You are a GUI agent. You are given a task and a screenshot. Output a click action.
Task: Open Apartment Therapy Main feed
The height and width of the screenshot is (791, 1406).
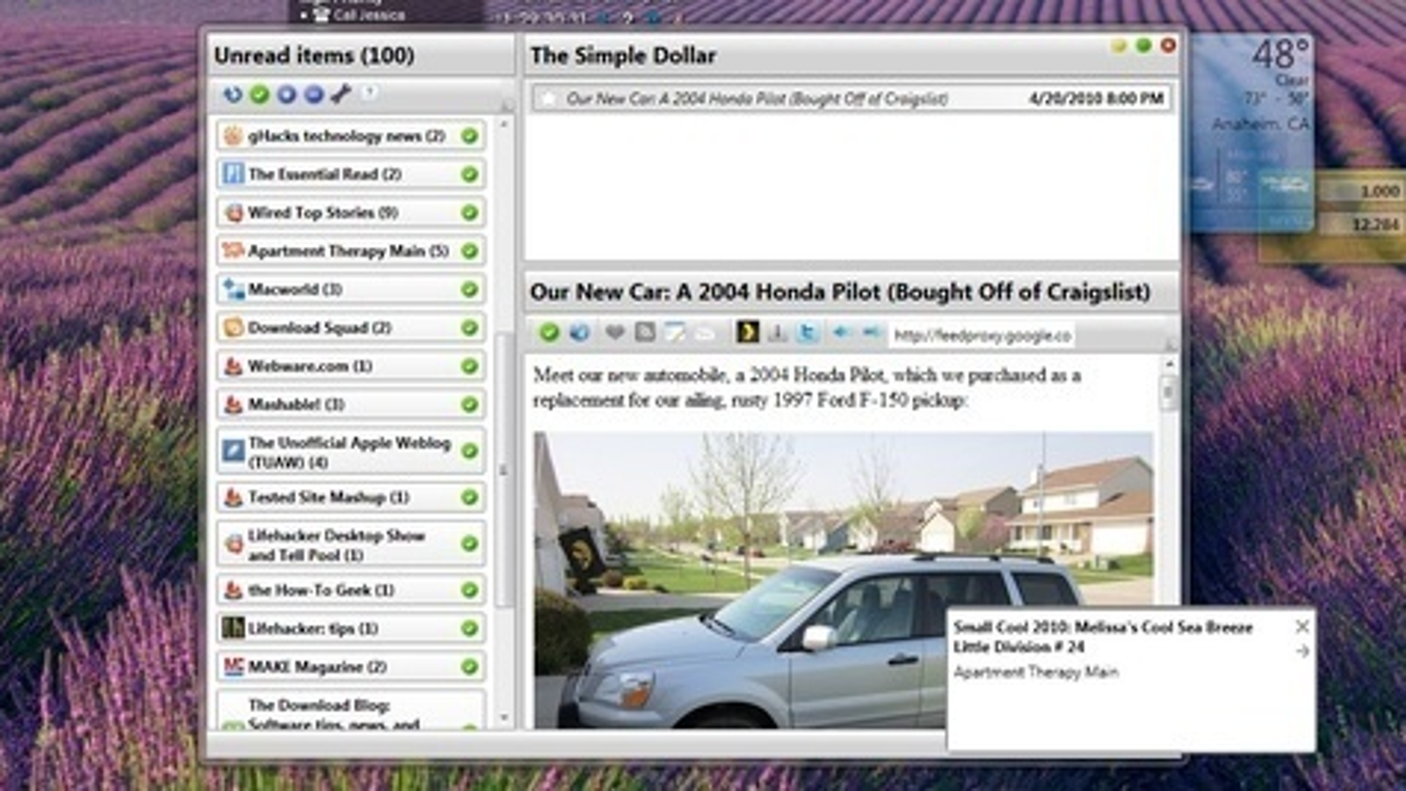[x=351, y=251]
